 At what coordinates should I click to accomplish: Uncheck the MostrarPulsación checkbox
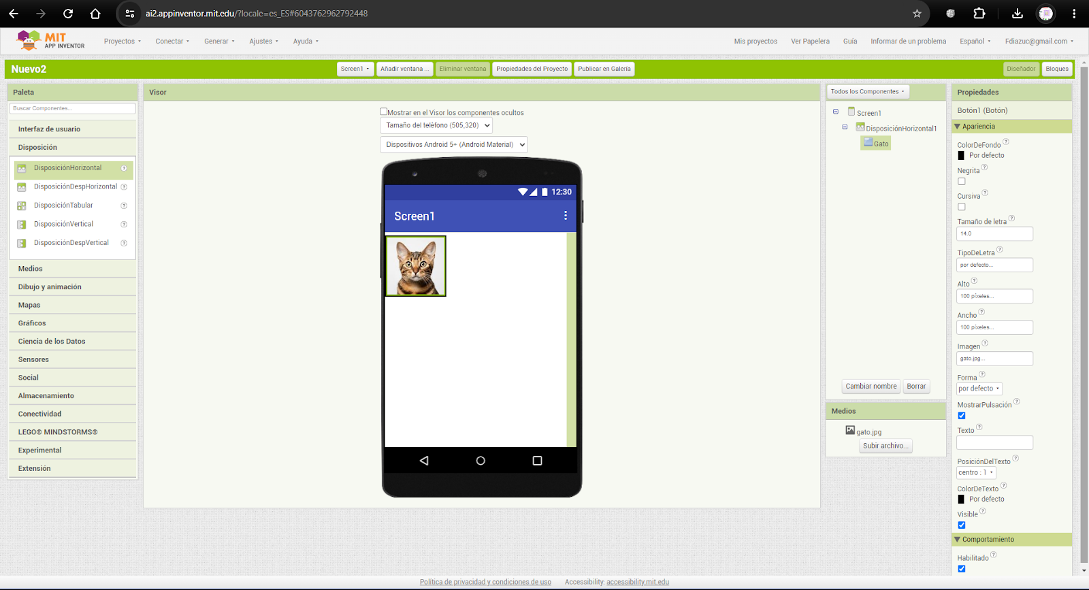(x=962, y=416)
